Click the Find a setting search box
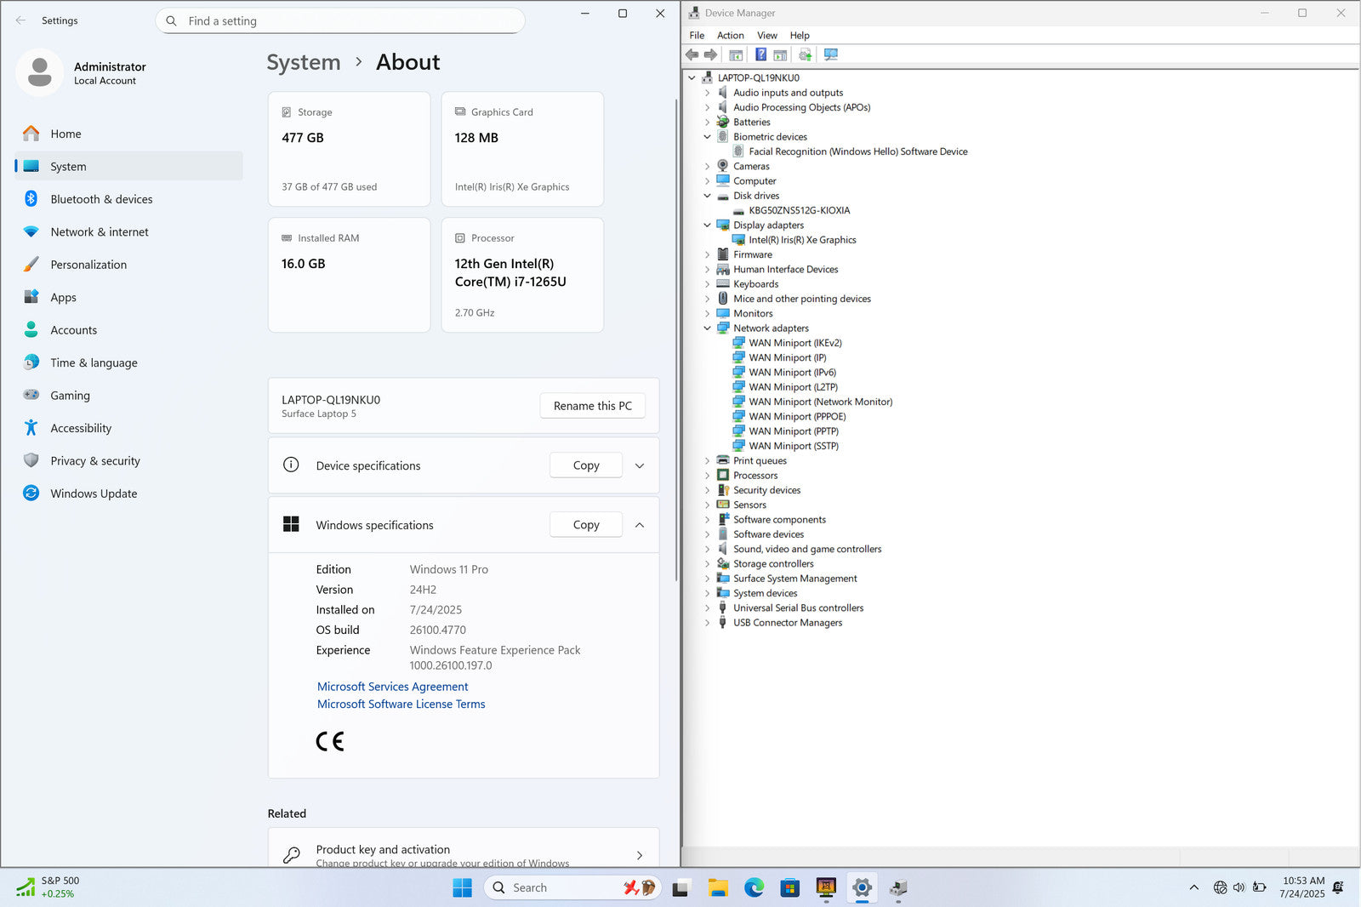 click(340, 20)
